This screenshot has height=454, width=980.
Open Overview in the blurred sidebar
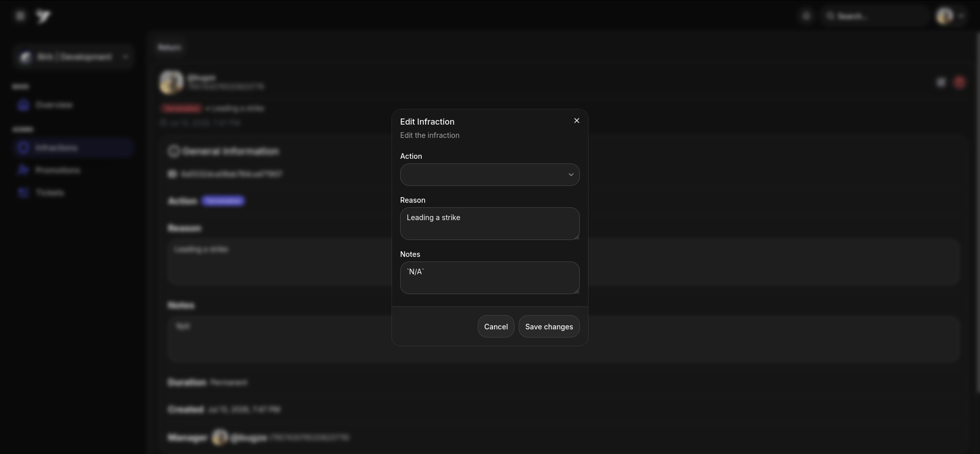coord(74,105)
